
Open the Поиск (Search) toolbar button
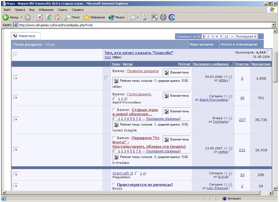(x=72, y=17)
